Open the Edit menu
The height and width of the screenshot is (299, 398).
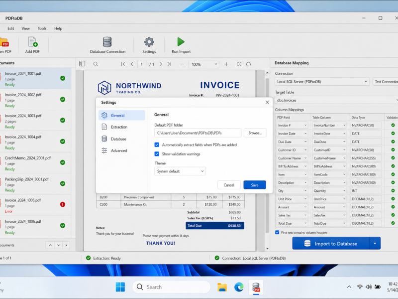(x=10, y=28)
